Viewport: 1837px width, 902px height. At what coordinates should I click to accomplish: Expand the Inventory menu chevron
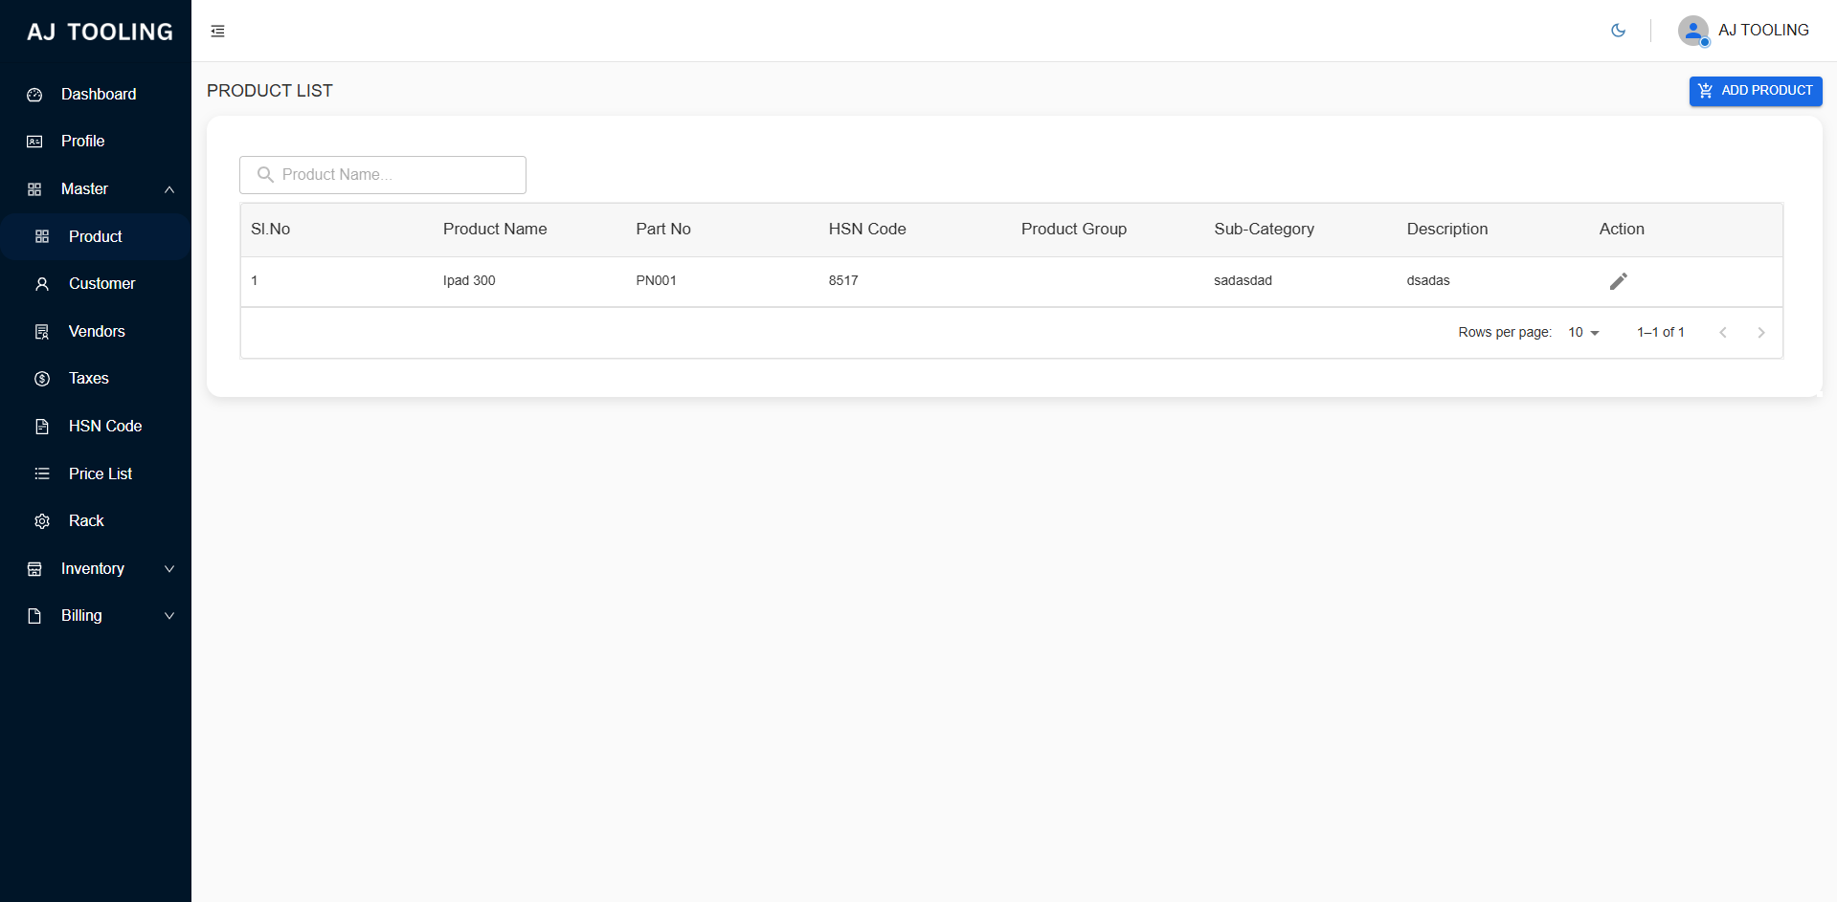click(169, 568)
